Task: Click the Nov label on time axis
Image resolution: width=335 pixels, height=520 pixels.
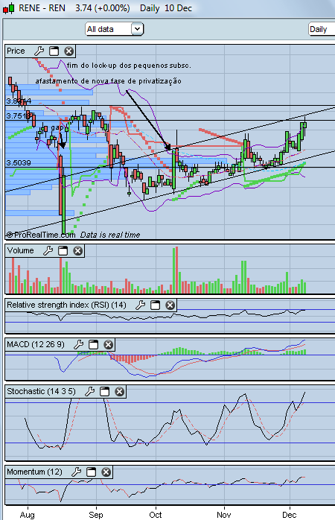Action: click(224, 515)
